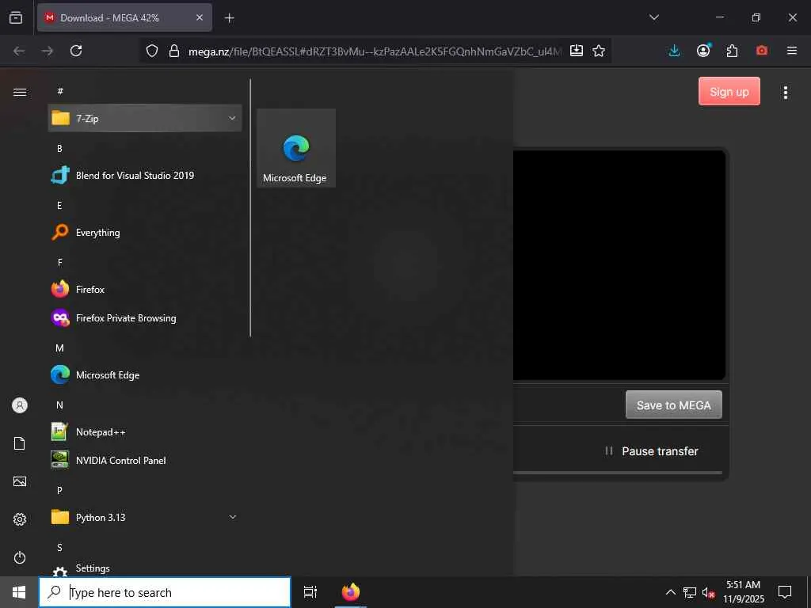
Task: Expand the Python 3.13 folder
Action: click(x=145, y=517)
